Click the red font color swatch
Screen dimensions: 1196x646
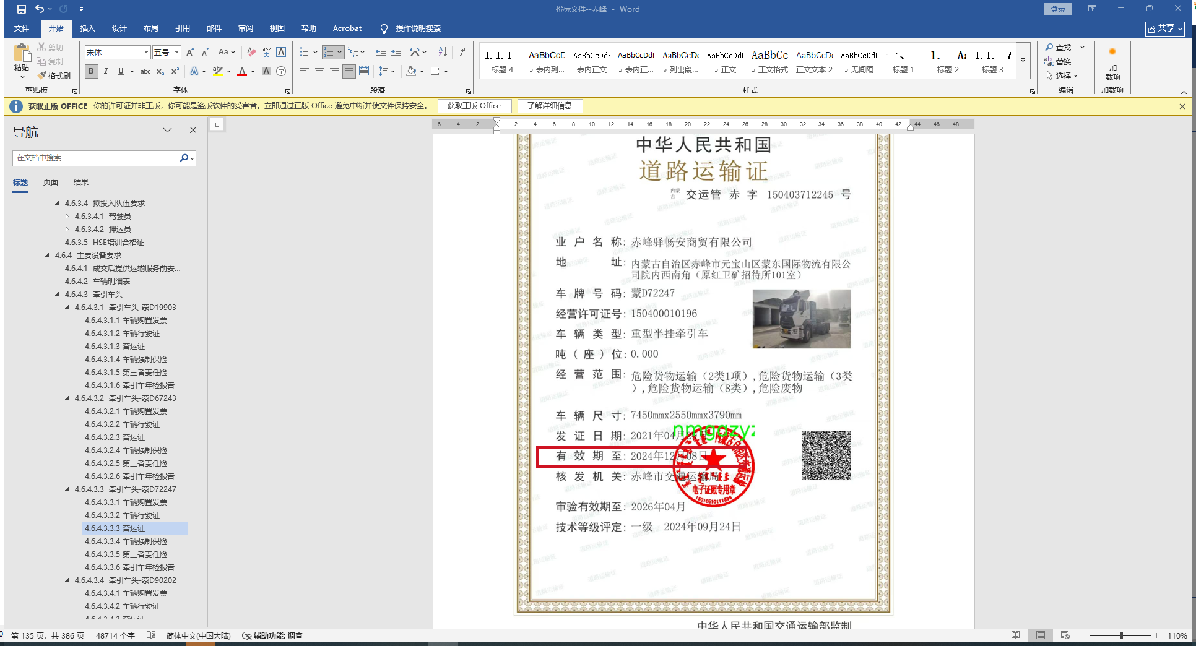(242, 72)
